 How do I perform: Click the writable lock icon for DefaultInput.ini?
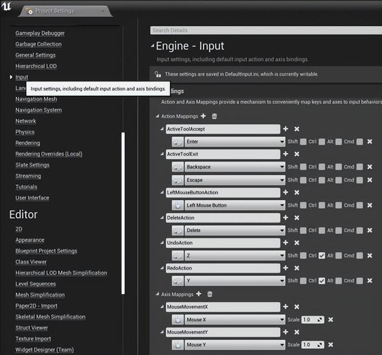(x=158, y=74)
